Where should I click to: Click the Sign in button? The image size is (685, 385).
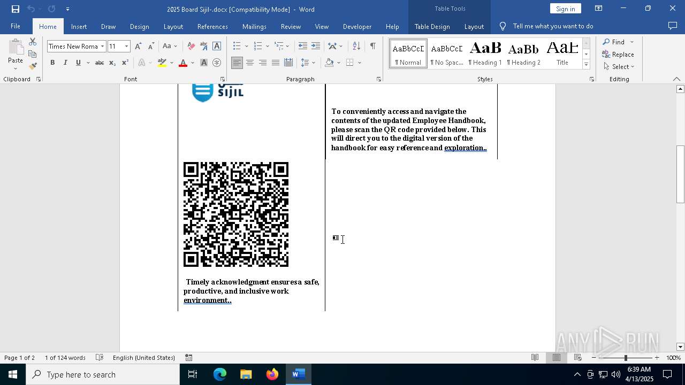click(x=565, y=9)
